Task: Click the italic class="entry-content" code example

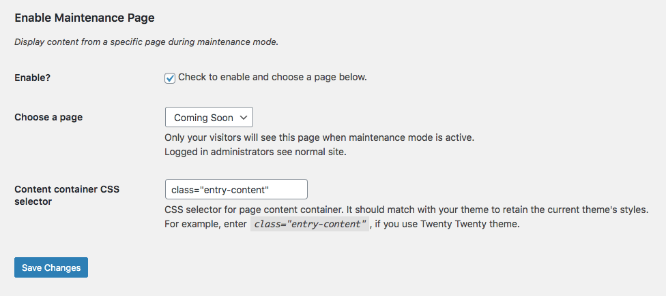Action: tap(310, 224)
